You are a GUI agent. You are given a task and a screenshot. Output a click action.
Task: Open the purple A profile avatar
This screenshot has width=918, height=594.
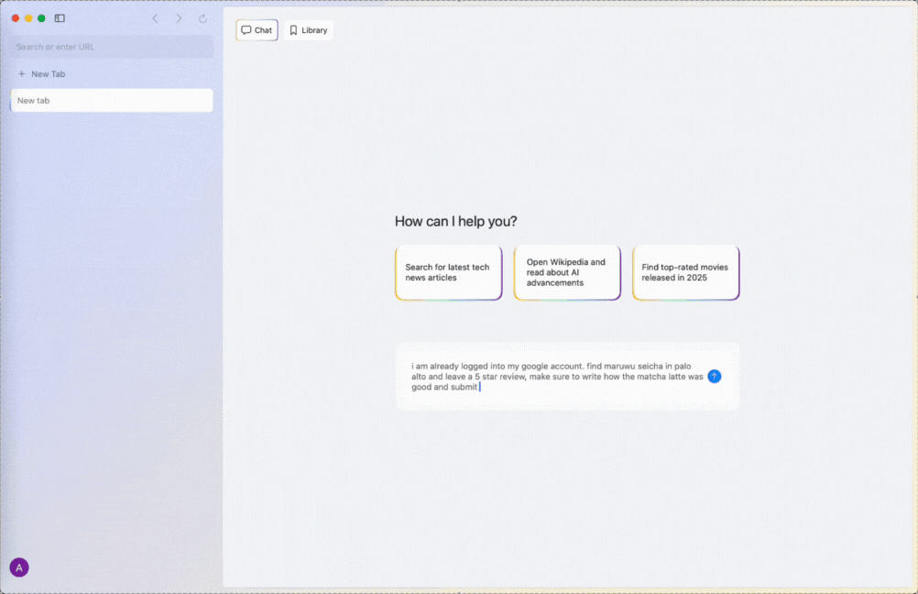[19, 566]
